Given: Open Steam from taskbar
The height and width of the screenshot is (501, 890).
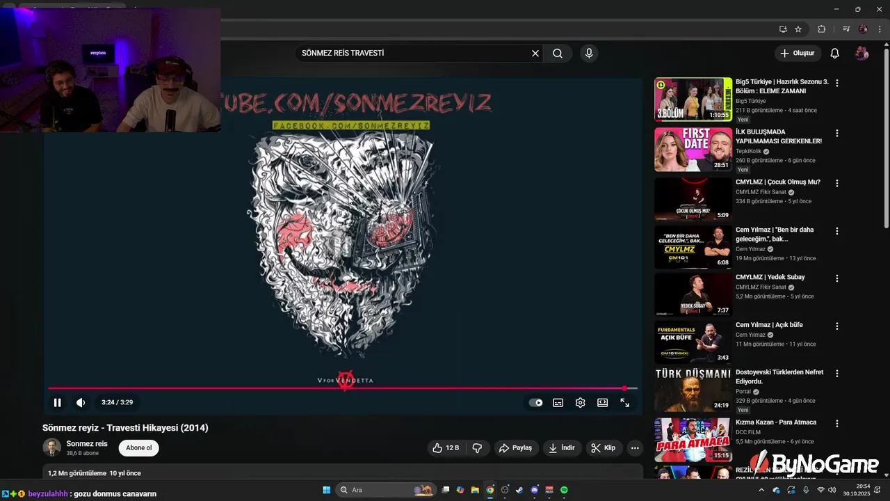Looking at the screenshot, I should (x=519, y=490).
